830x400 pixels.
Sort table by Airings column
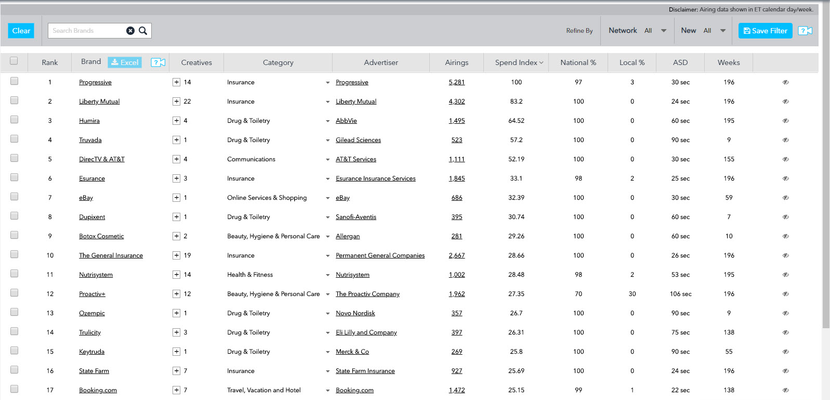pos(456,62)
